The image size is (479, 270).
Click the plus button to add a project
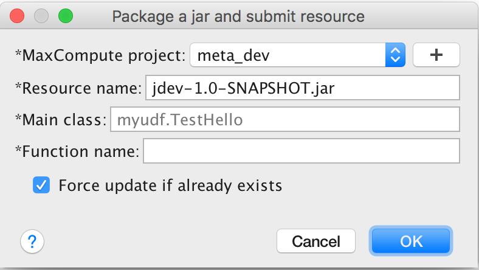436,55
